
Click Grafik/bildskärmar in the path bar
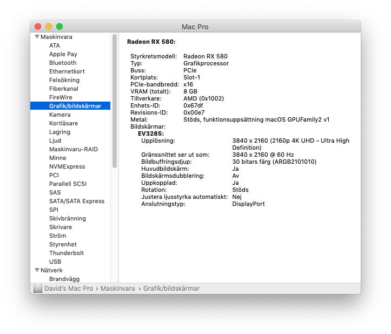coord(171,289)
